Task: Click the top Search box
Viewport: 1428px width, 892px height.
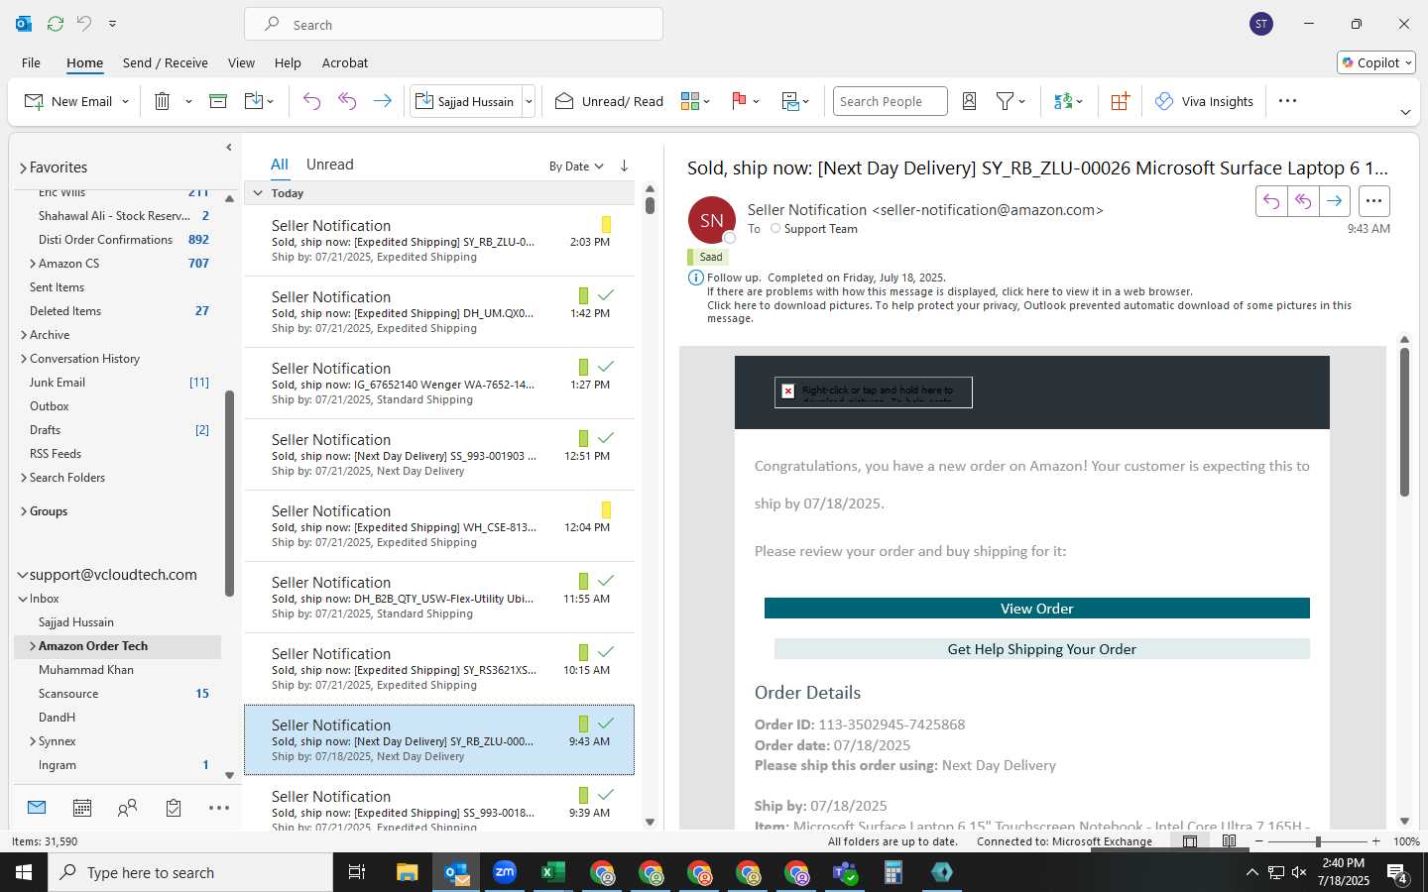Action: [x=453, y=24]
